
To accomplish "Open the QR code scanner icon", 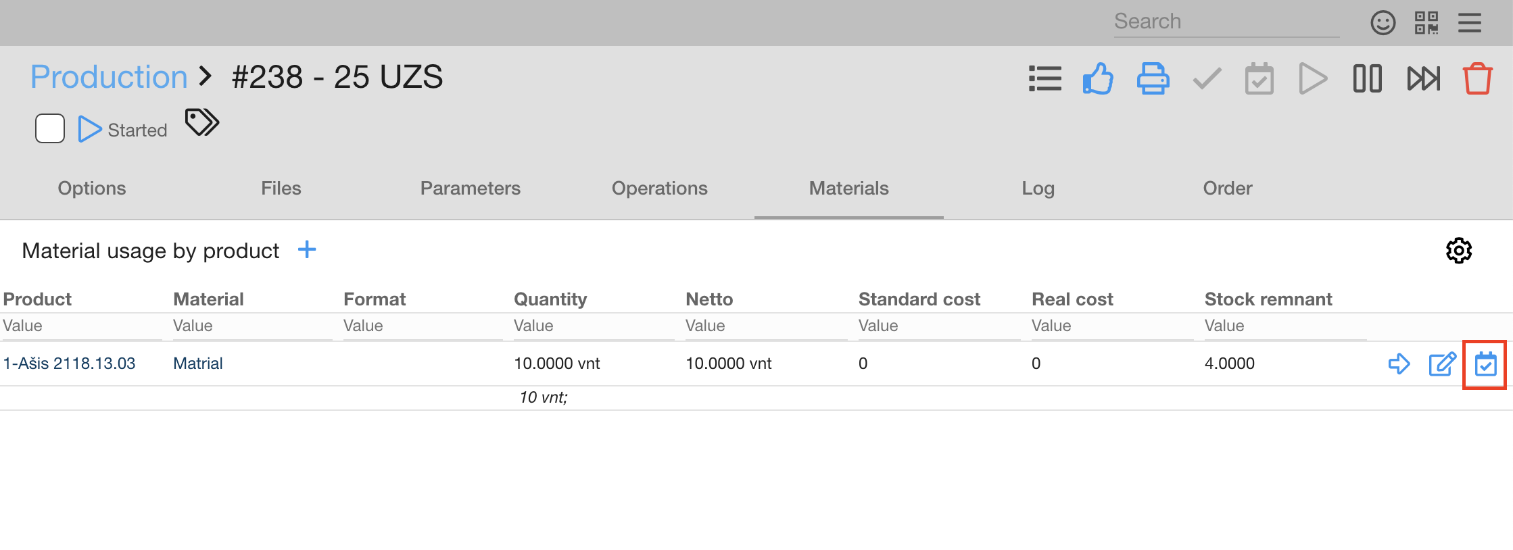I will (1426, 23).
